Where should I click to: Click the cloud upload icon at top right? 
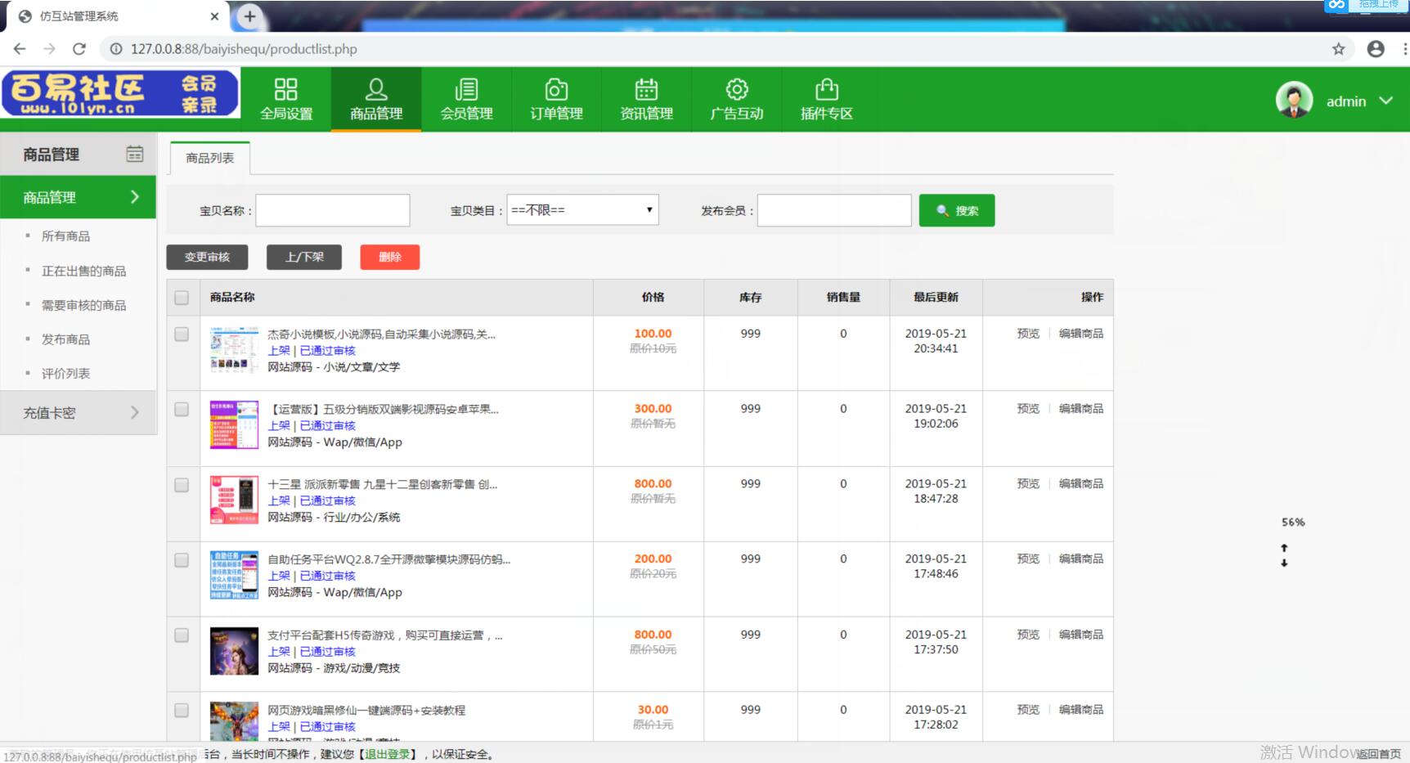[1336, 5]
